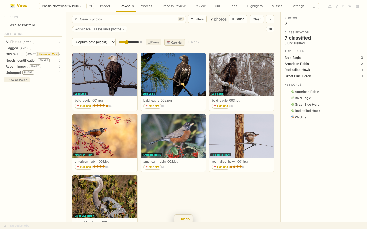Screen dimensions: 367x229
Task: Select the Wildlife Portfolio folder
Action: coord(33,25)
